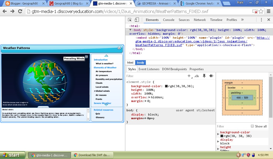Screen dimensions: 273x159
Task: Open DevTools three-dot customize menu
Action: [261, 20]
